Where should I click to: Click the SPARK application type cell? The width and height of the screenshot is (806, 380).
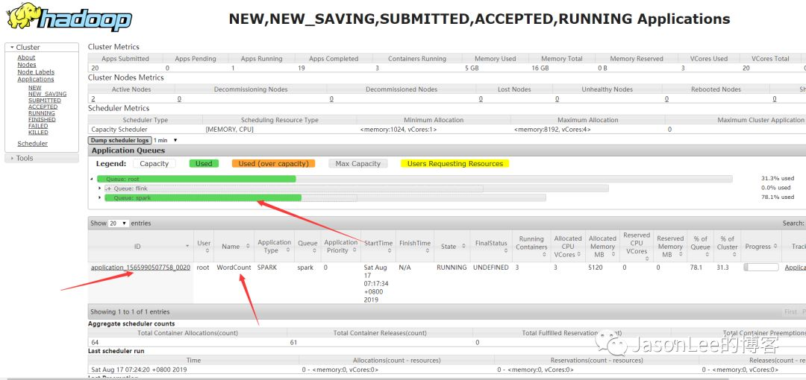(268, 267)
